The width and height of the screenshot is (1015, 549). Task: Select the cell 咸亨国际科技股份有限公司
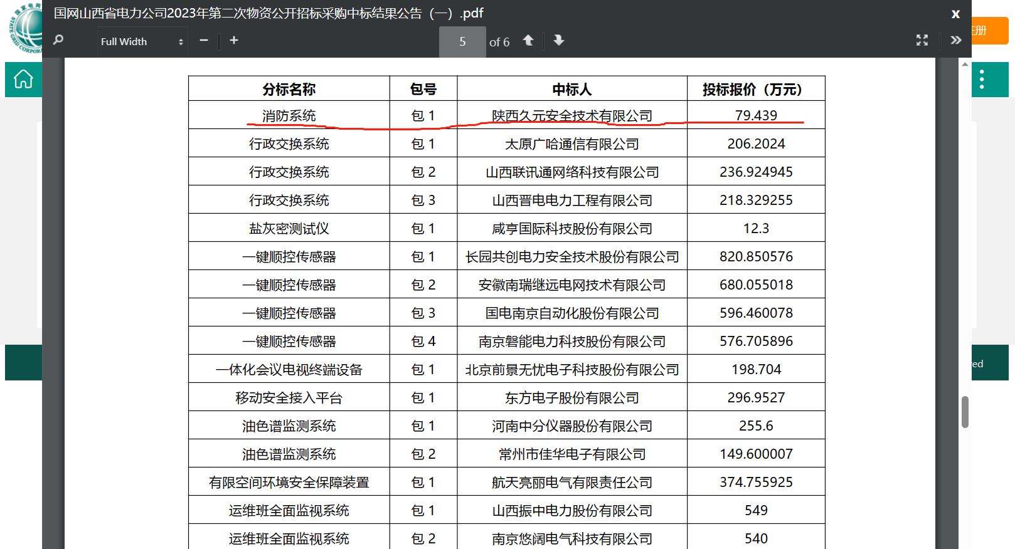click(571, 229)
